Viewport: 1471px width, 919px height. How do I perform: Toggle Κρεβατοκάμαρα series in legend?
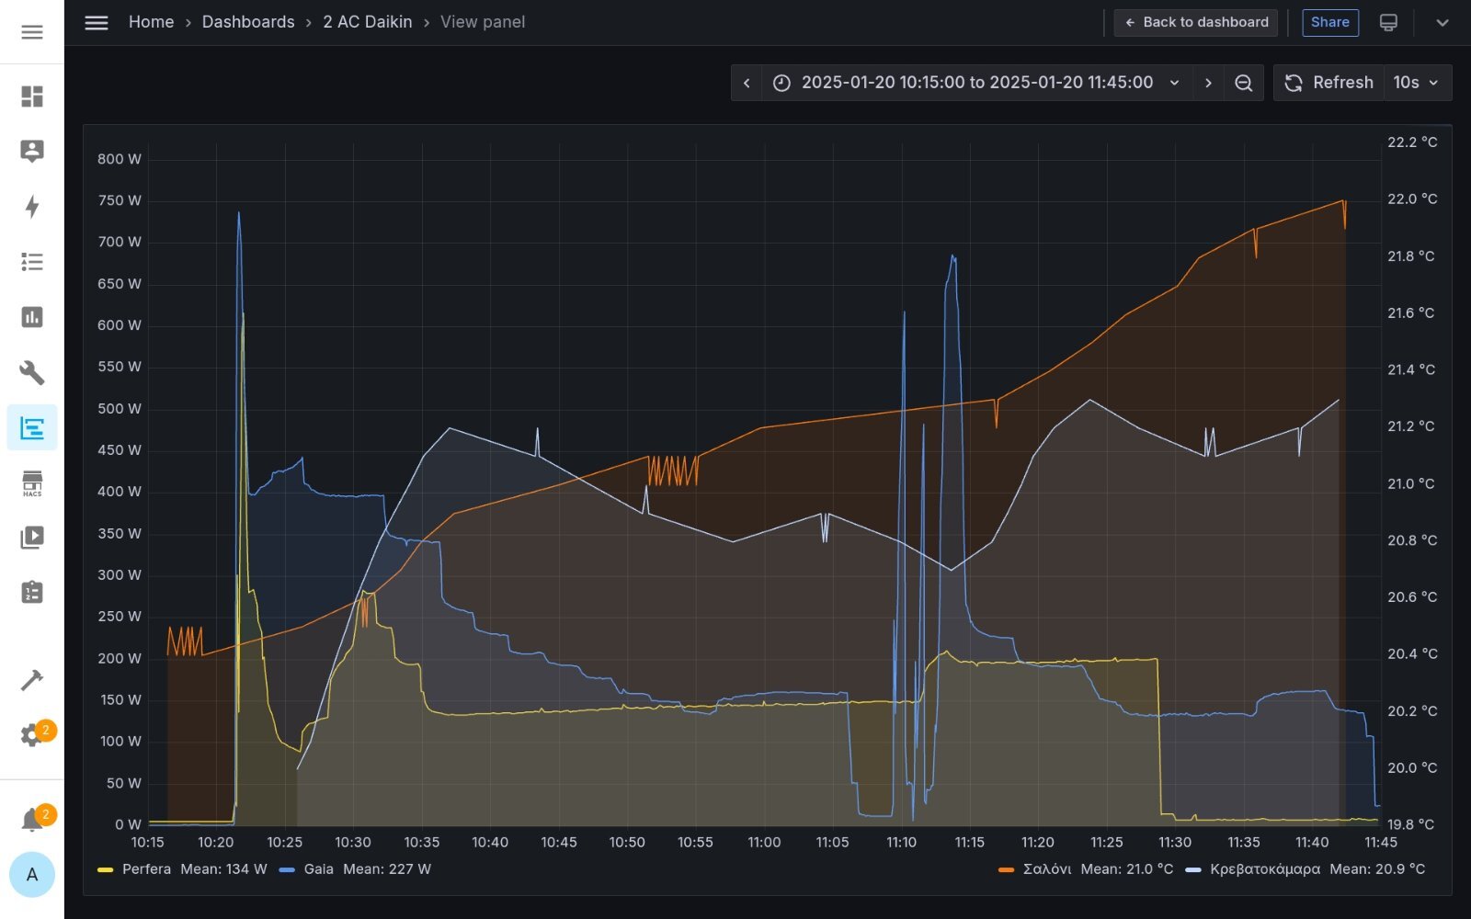pos(1265,868)
